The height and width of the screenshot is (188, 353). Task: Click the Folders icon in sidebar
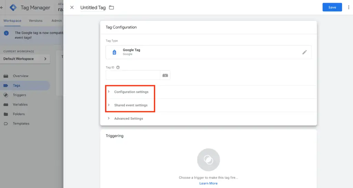(x=6, y=114)
